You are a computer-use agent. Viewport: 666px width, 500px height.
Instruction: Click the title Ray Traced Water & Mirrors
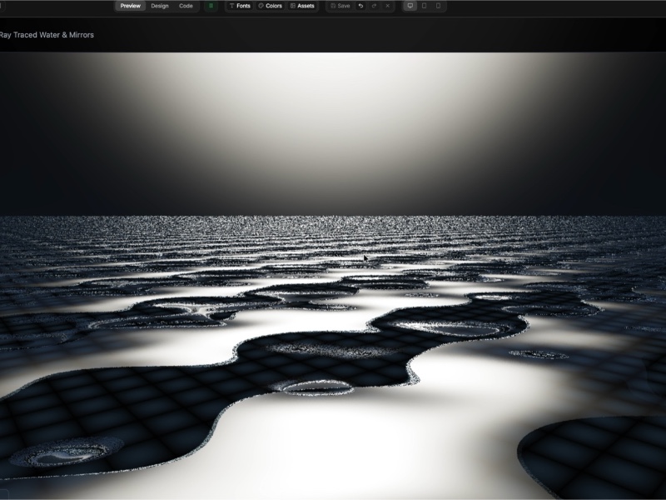47,35
